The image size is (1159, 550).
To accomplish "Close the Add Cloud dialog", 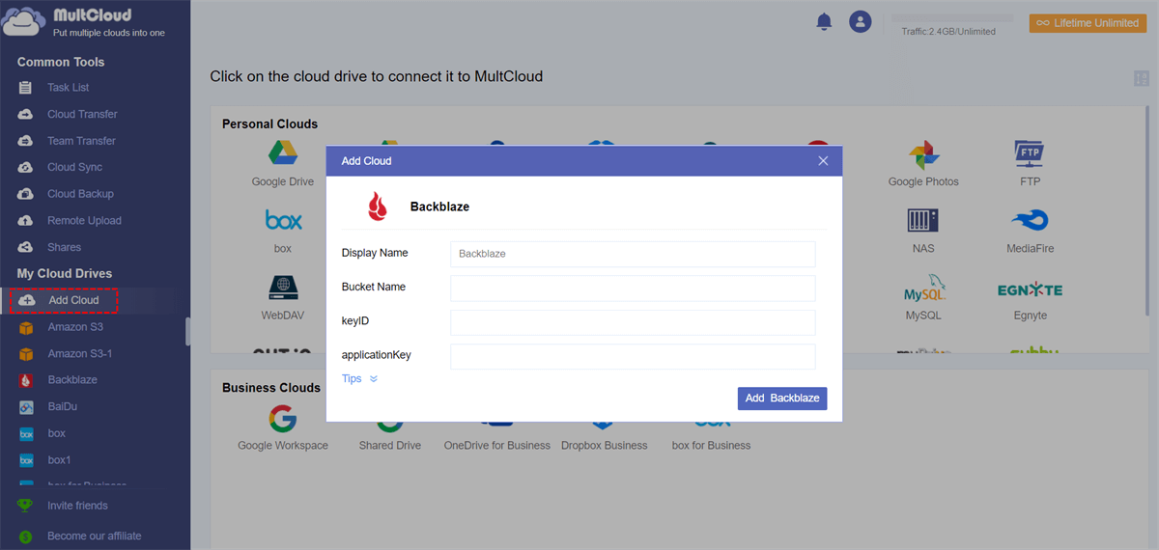I will click(x=823, y=161).
